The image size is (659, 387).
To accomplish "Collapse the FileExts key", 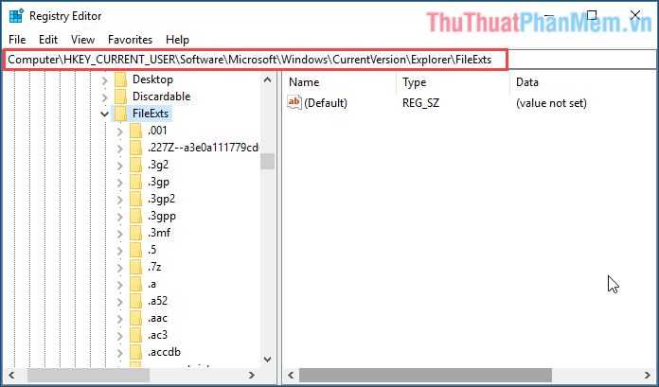I will (x=105, y=114).
